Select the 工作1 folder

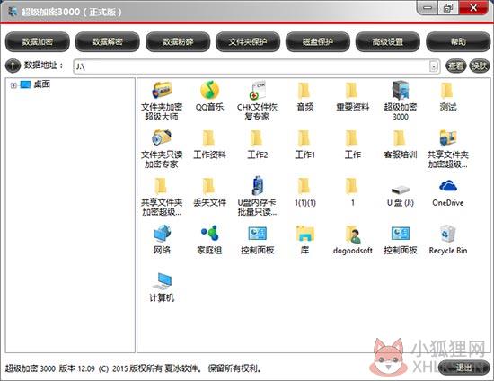304,144
